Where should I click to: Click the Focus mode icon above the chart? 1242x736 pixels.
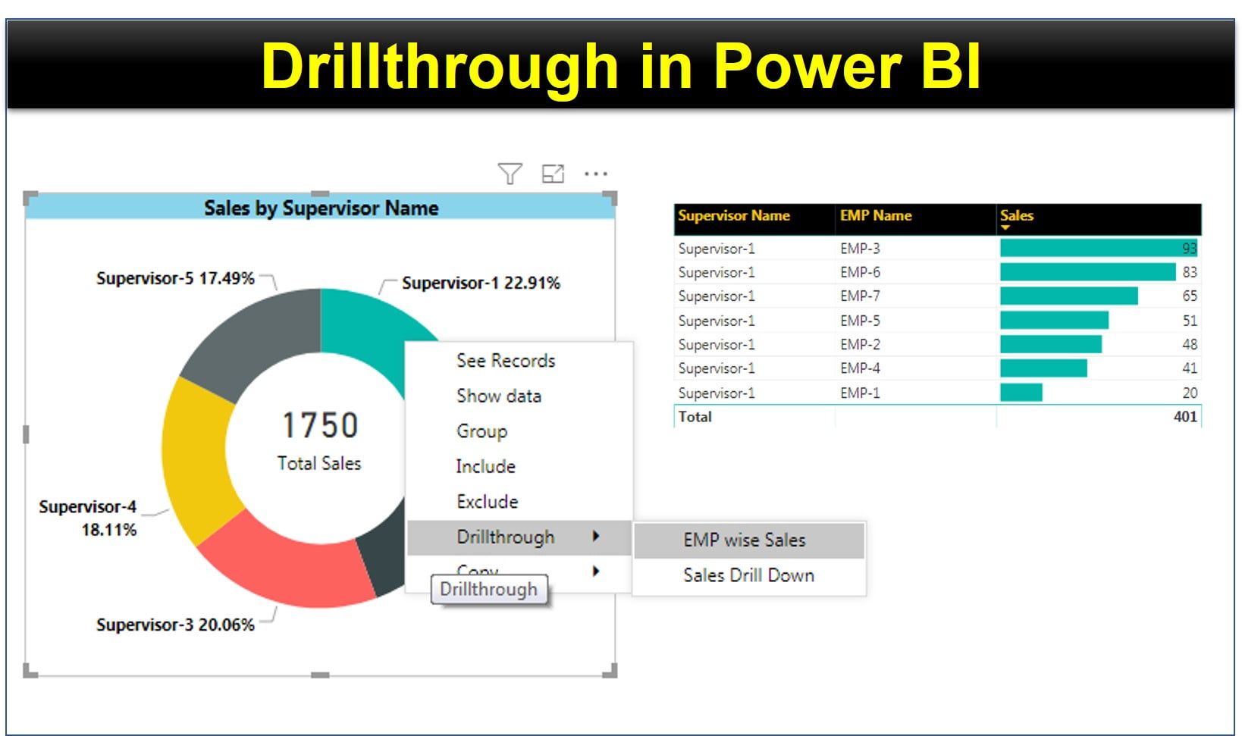click(x=553, y=174)
